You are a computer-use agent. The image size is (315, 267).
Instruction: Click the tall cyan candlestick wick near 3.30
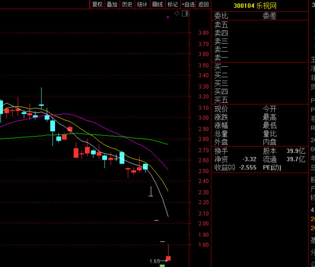(x=42, y=96)
